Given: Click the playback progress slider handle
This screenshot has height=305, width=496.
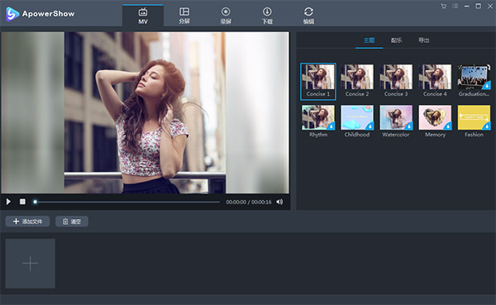Looking at the screenshot, I should click(x=35, y=202).
